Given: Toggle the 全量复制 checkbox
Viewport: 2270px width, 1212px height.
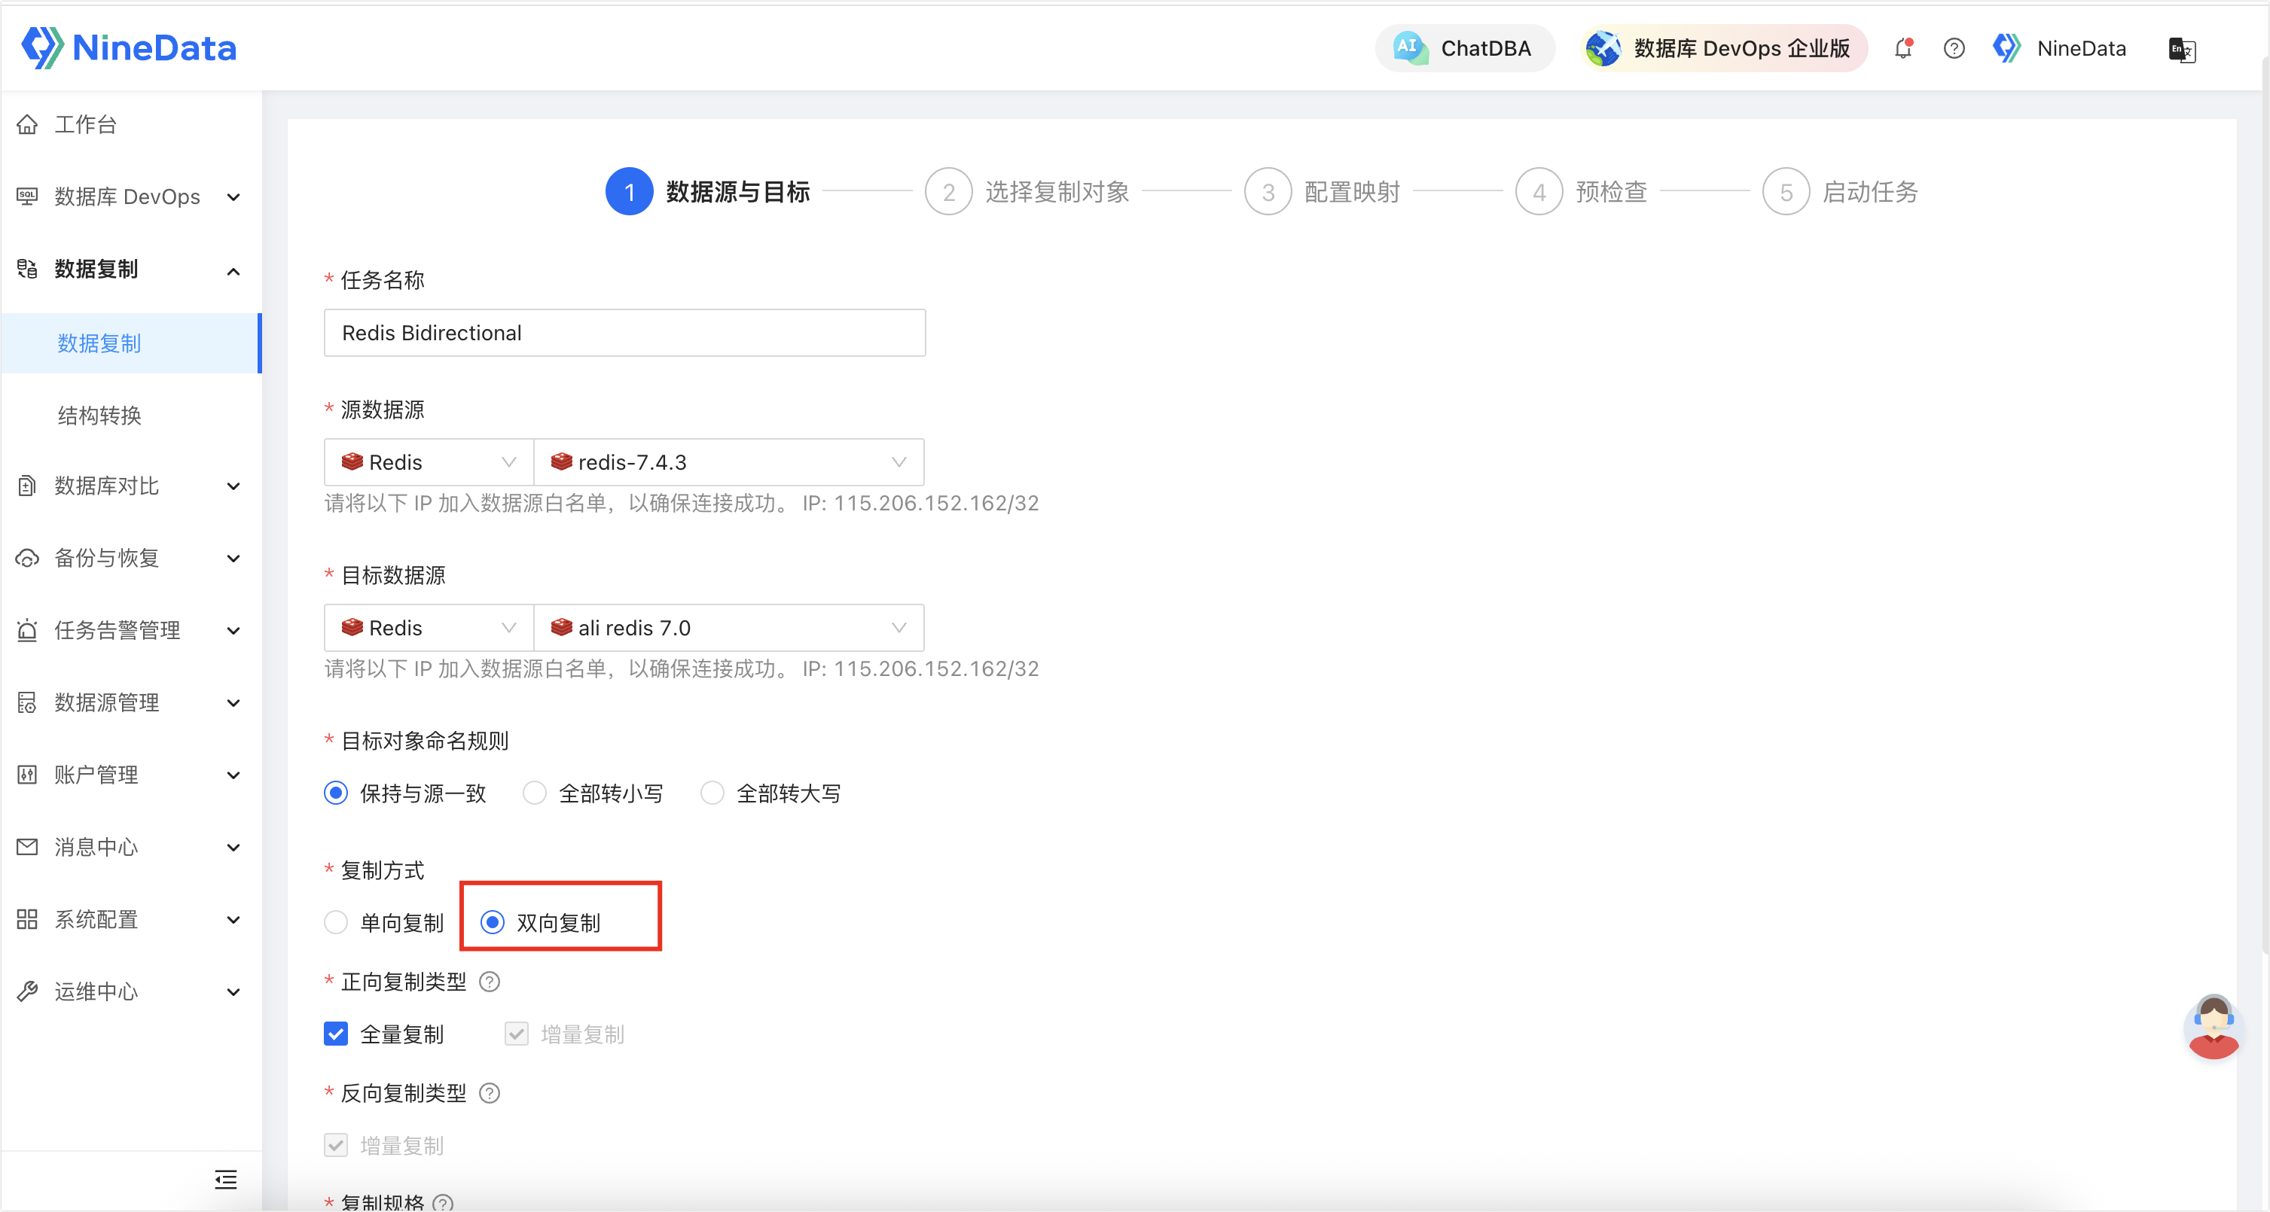Looking at the screenshot, I should point(336,1034).
